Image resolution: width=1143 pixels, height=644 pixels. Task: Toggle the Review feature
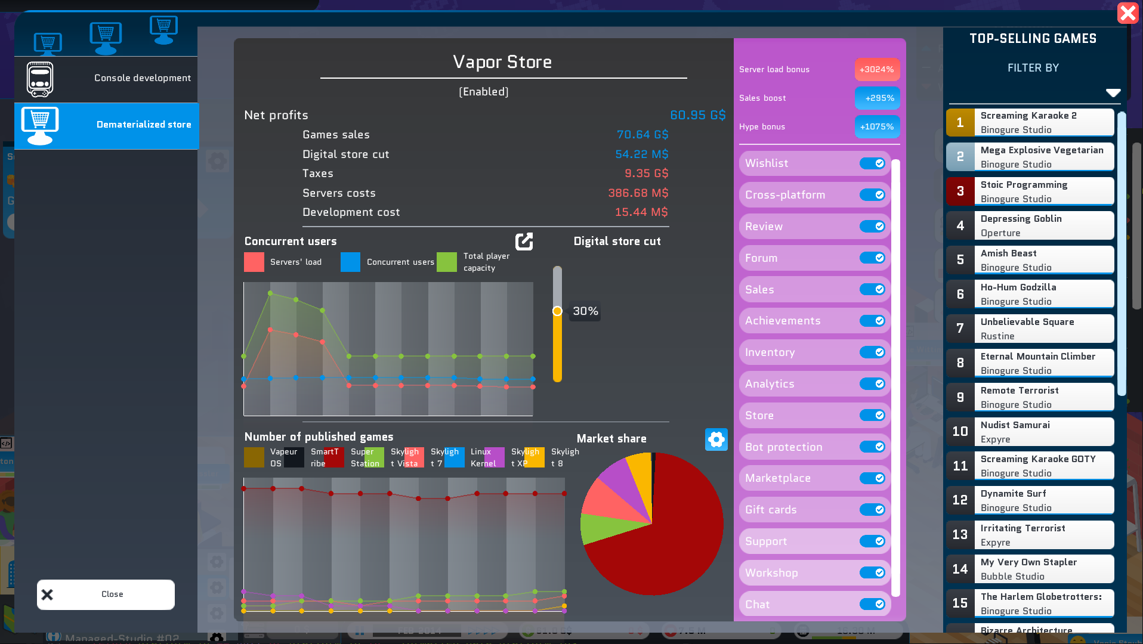pyautogui.click(x=872, y=227)
